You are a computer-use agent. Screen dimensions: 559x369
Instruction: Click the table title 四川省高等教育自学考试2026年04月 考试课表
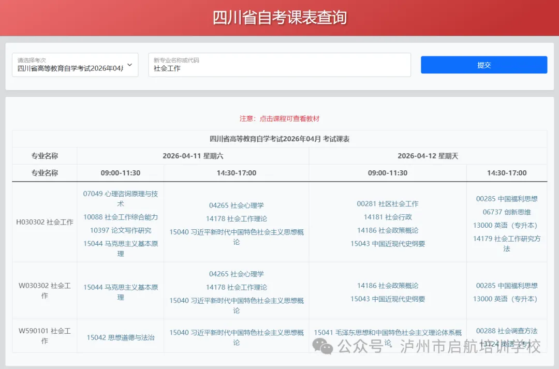(279, 139)
